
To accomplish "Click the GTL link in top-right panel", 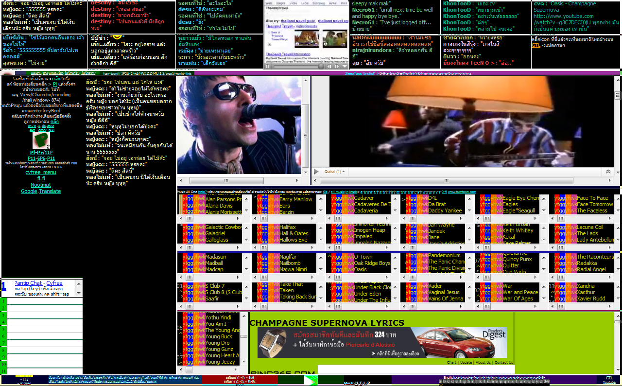I will click(x=536, y=45).
